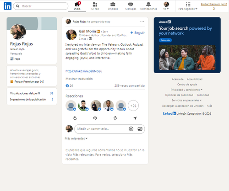View Impresiones de la publicación stats
Screen dimensions: 229x191
tap(32, 100)
